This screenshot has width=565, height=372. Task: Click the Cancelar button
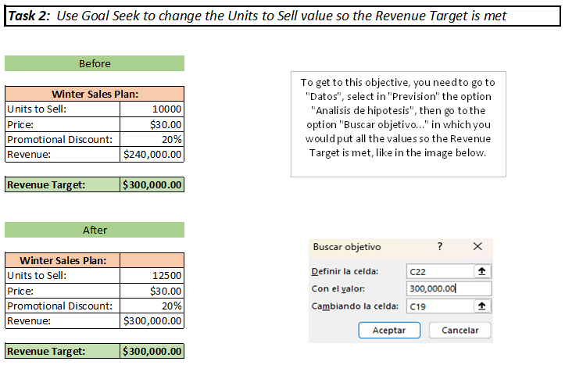[460, 330]
